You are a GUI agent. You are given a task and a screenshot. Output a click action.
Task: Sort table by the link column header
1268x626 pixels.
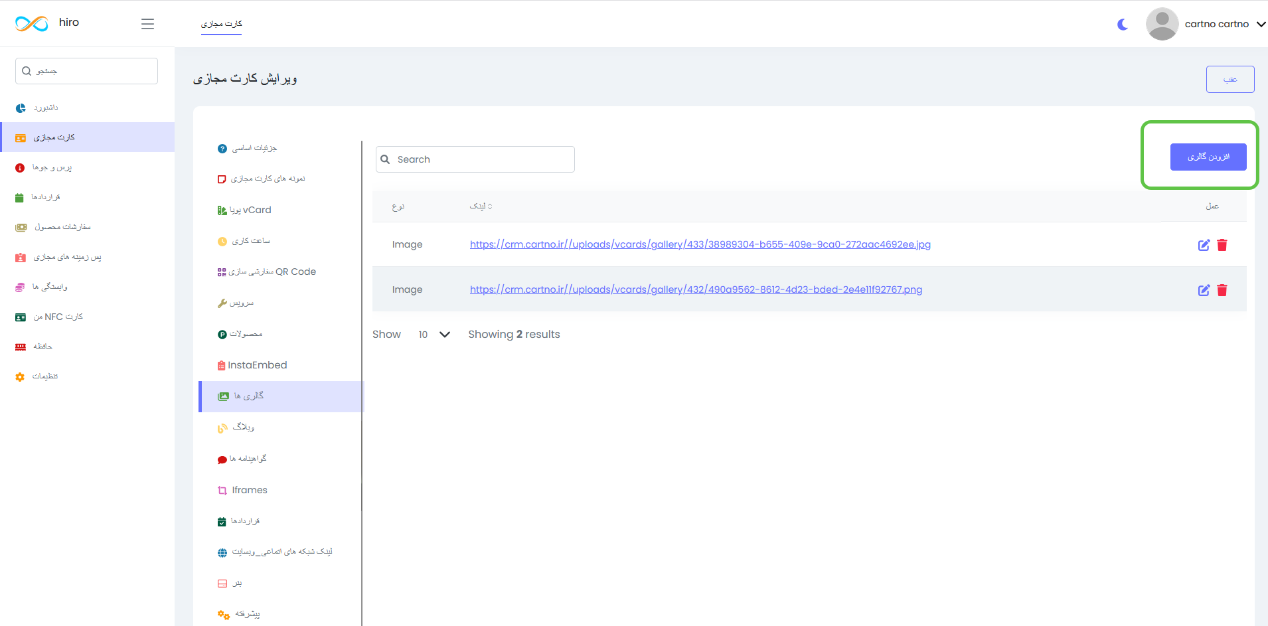[x=481, y=206]
